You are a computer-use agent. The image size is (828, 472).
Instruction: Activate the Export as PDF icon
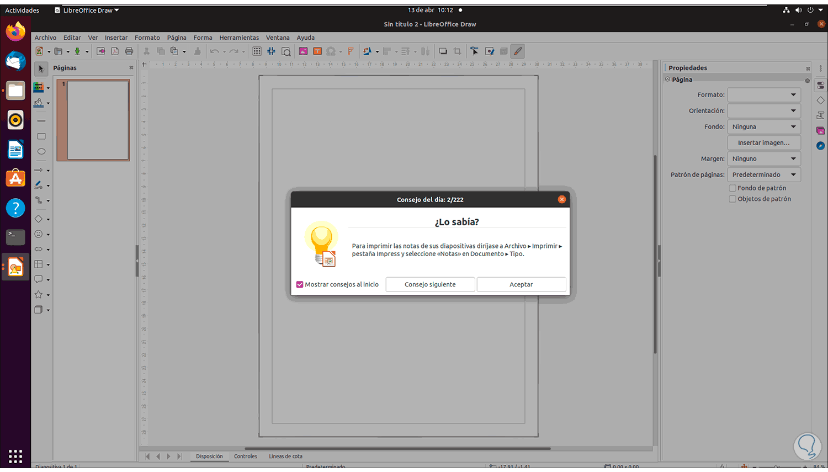[x=114, y=51]
